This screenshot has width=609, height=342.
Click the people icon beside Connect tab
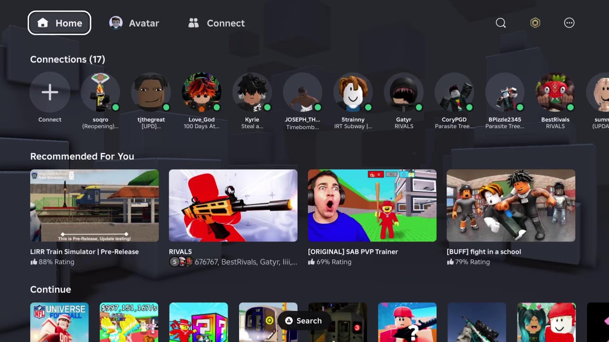[x=193, y=23]
